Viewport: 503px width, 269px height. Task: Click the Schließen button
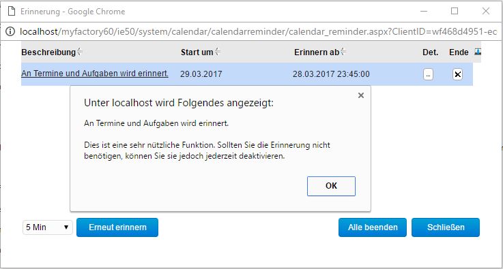pos(446,227)
